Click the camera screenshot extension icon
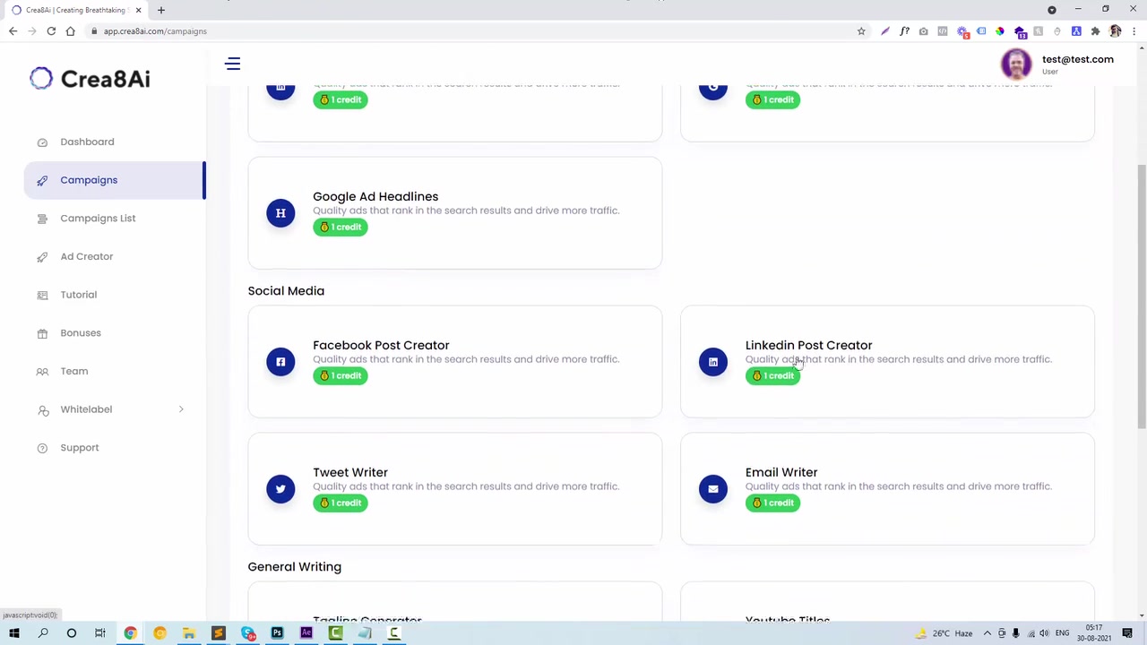This screenshot has height=645, width=1147. pyautogui.click(x=923, y=31)
